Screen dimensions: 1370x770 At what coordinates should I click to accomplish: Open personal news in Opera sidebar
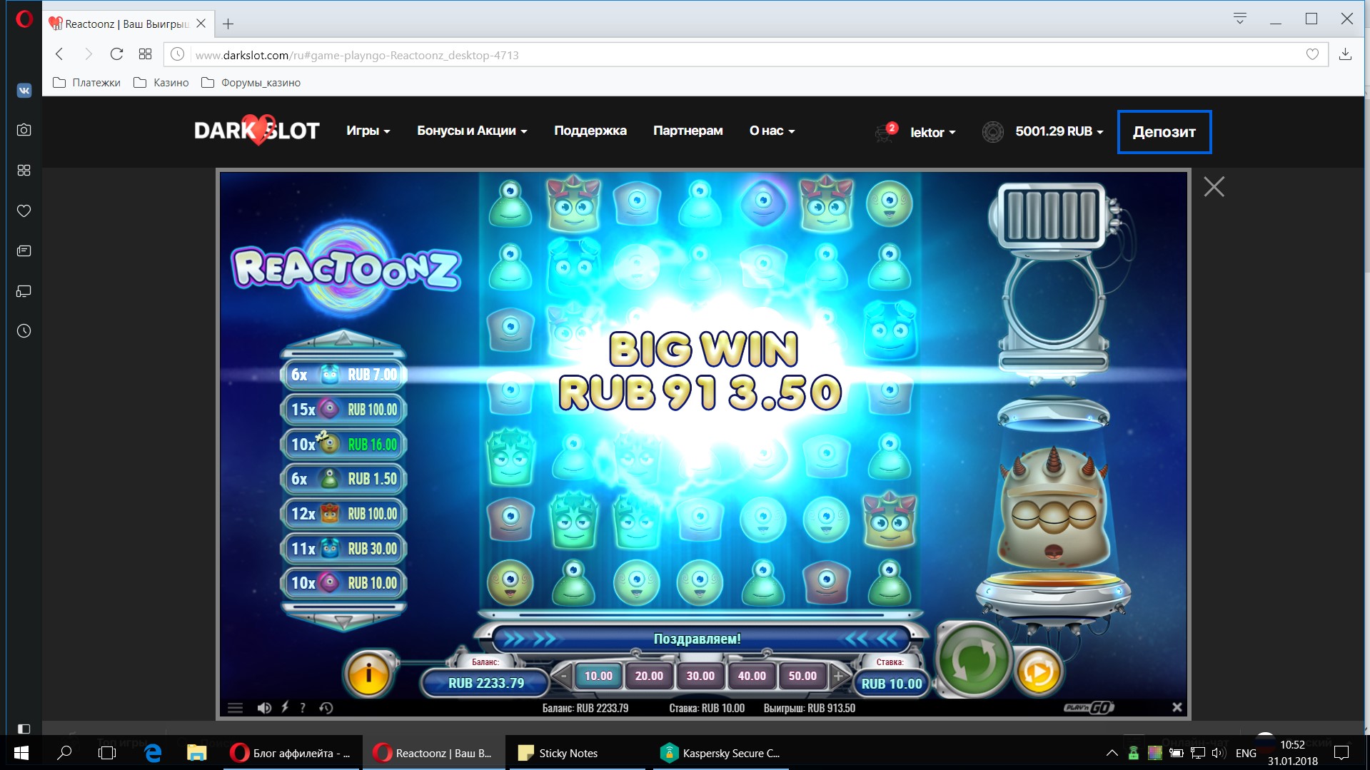[24, 251]
